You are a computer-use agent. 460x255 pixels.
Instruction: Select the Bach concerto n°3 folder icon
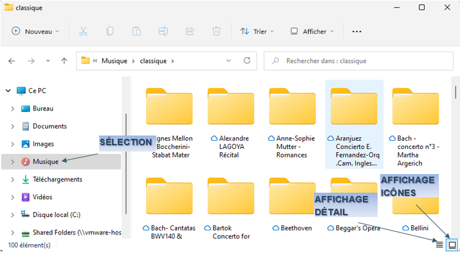coord(416,106)
